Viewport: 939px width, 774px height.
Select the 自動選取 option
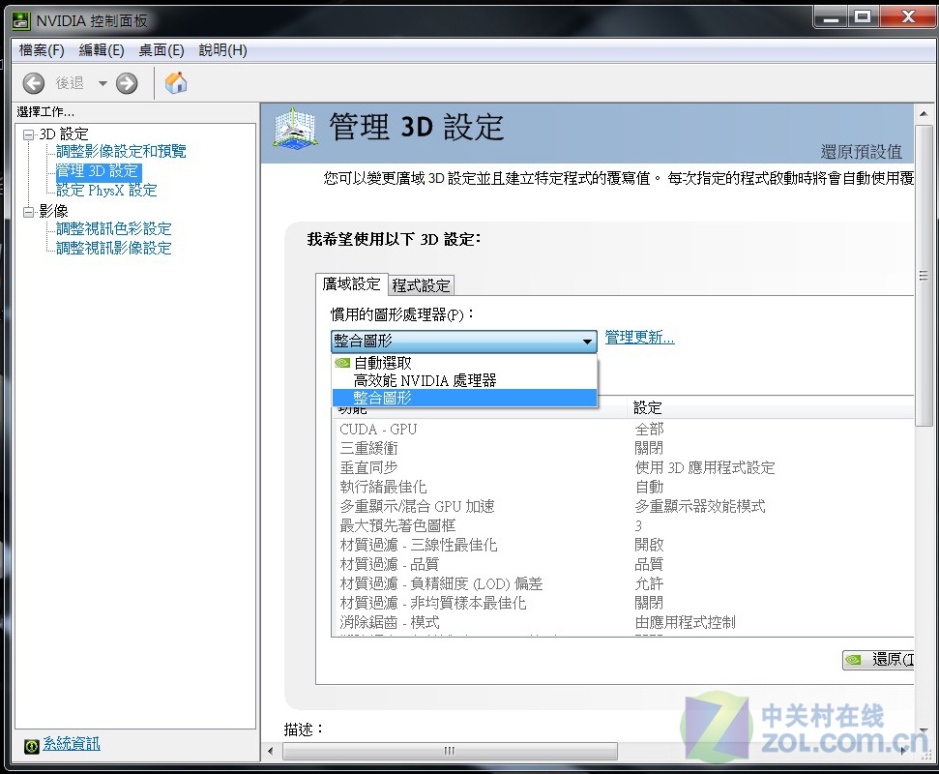pyautogui.click(x=386, y=362)
